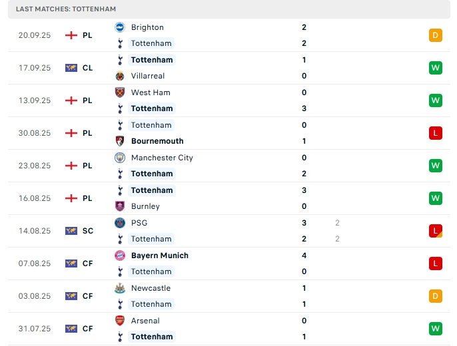Click the draw badge for Brighton match

click(x=436, y=35)
